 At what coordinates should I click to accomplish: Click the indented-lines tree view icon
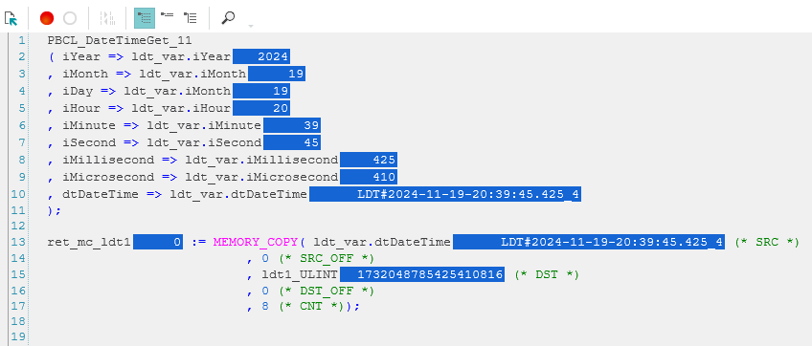tap(190, 18)
